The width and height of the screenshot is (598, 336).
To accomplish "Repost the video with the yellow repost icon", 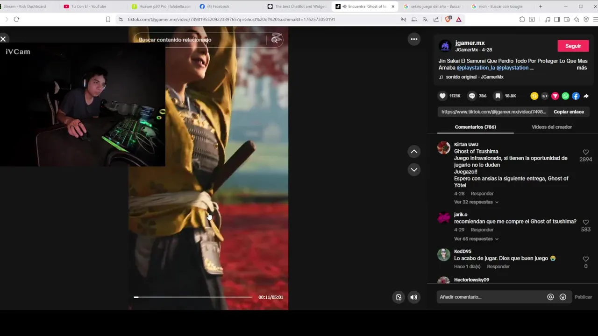I will click(x=534, y=96).
